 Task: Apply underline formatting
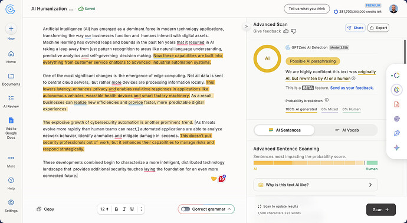pyautogui.click(x=132, y=209)
